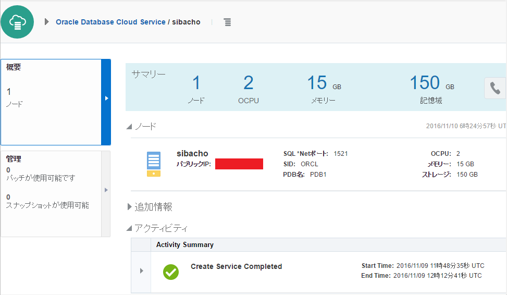The image size is (507, 295).
Task: Expand the Create Service Completed row details
Action: point(141,271)
